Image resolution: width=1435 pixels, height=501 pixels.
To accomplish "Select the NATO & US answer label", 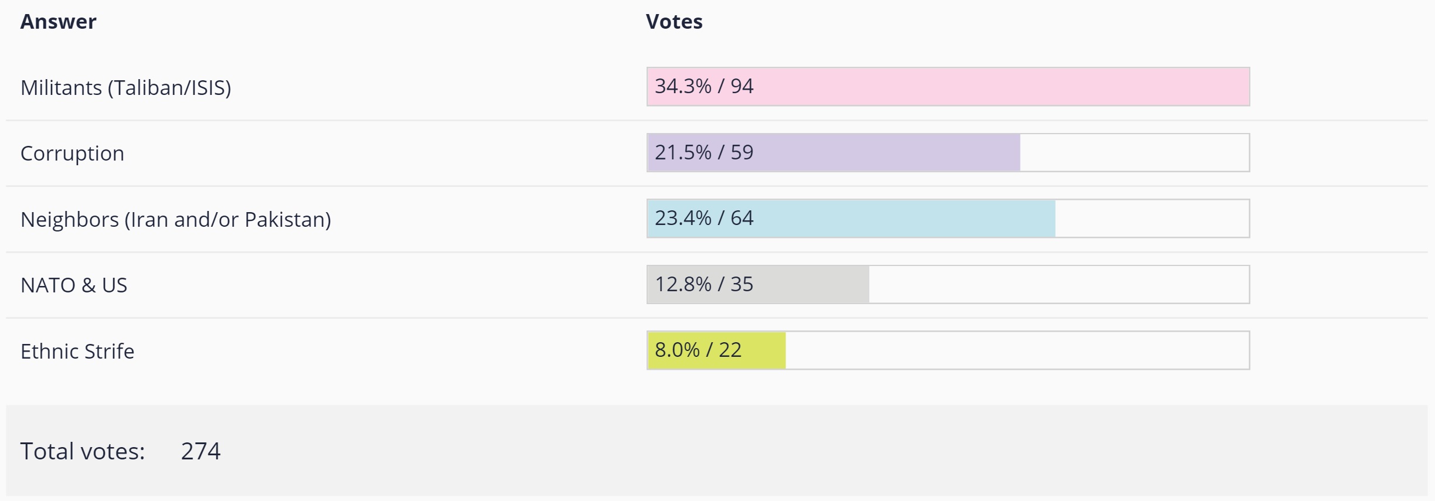I will tap(73, 285).
